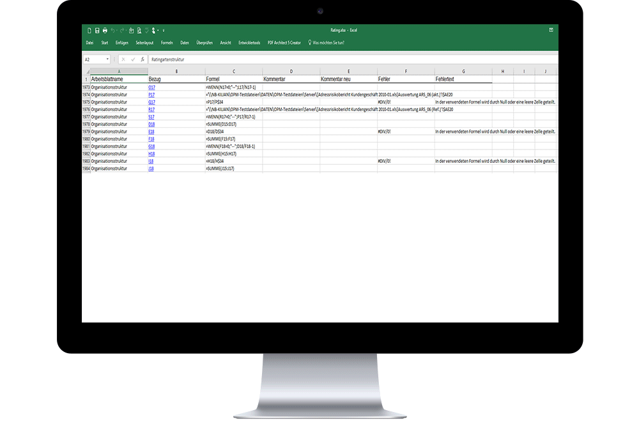Redo the last action
The image size is (639, 426).
click(121, 31)
